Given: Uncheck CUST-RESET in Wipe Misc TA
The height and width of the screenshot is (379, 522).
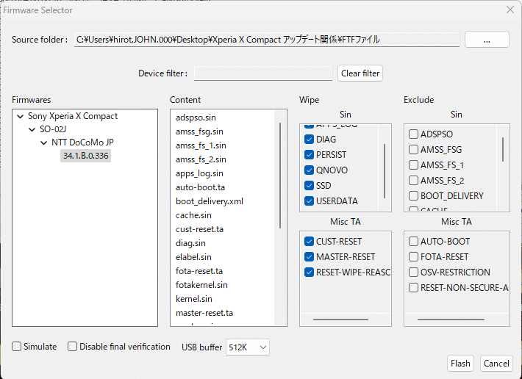Looking at the screenshot, I should click(309, 242).
